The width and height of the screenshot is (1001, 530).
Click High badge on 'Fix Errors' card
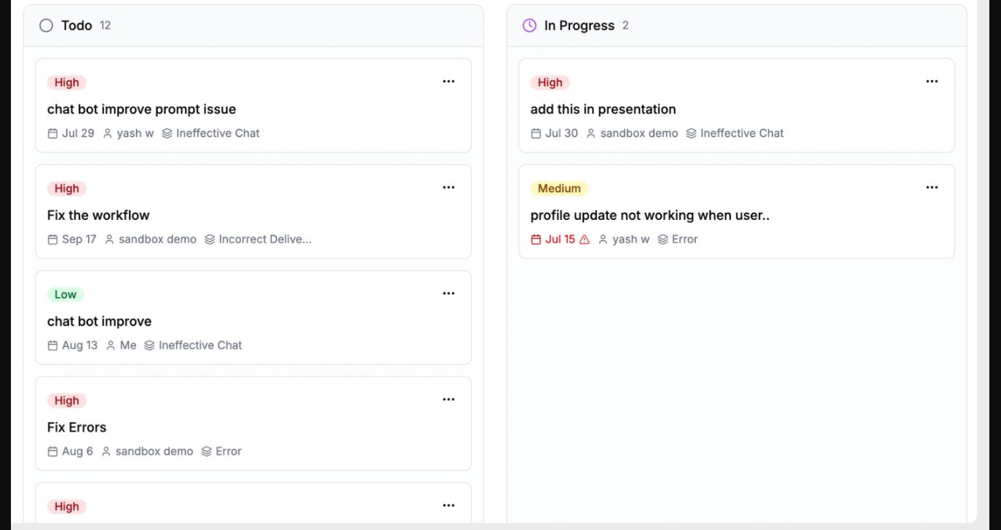click(67, 400)
